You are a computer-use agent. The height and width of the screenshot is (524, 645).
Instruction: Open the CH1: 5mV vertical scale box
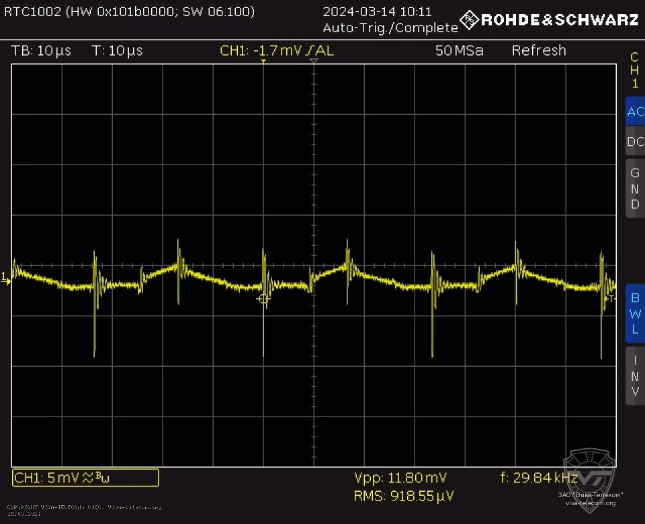pos(85,478)
